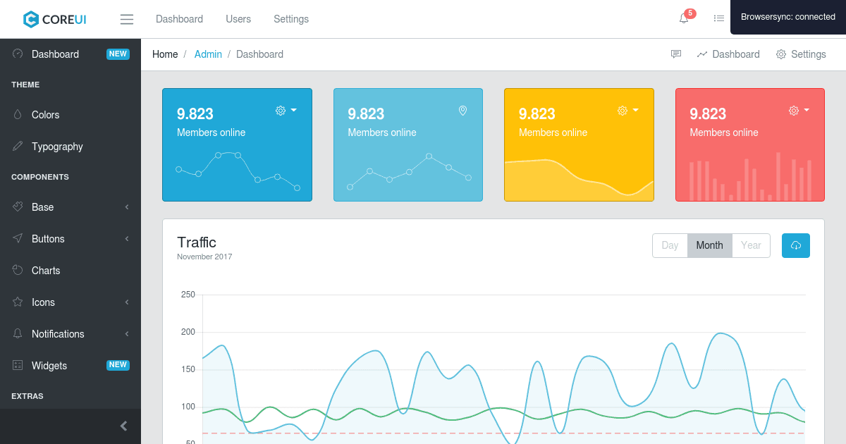Click the gear icon on the blue card
The height and width of the screenshot is (444, 846).
pyautogui.click(x=281, y=111)
